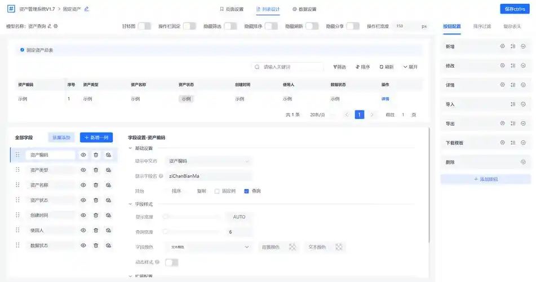The width and height of the screenshot is (536, 282).
Task: Toggle the 隐藏刷新 switch
Action: (x=312, y=26)
